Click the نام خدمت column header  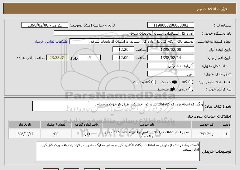[x=146, y=124]
